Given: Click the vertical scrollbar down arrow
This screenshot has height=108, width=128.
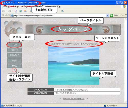Looking at the screenshot, I should pyautogui.click(x=126, y=101).
